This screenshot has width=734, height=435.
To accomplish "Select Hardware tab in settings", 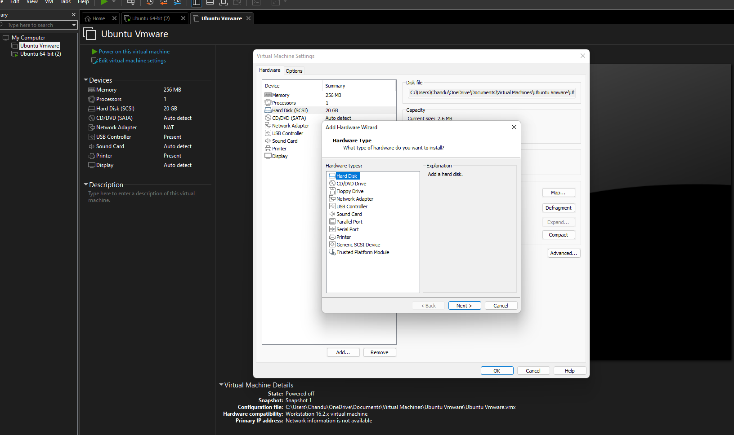I will 270,70.
